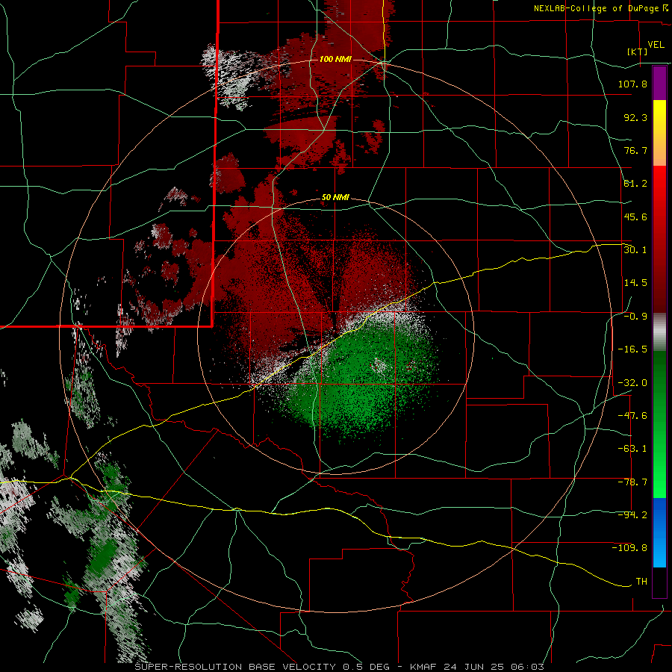Image resolution: width=672 pixels, height=672 pixels.
Task: Click the 92.3 legend value
Action: (635, 117)
